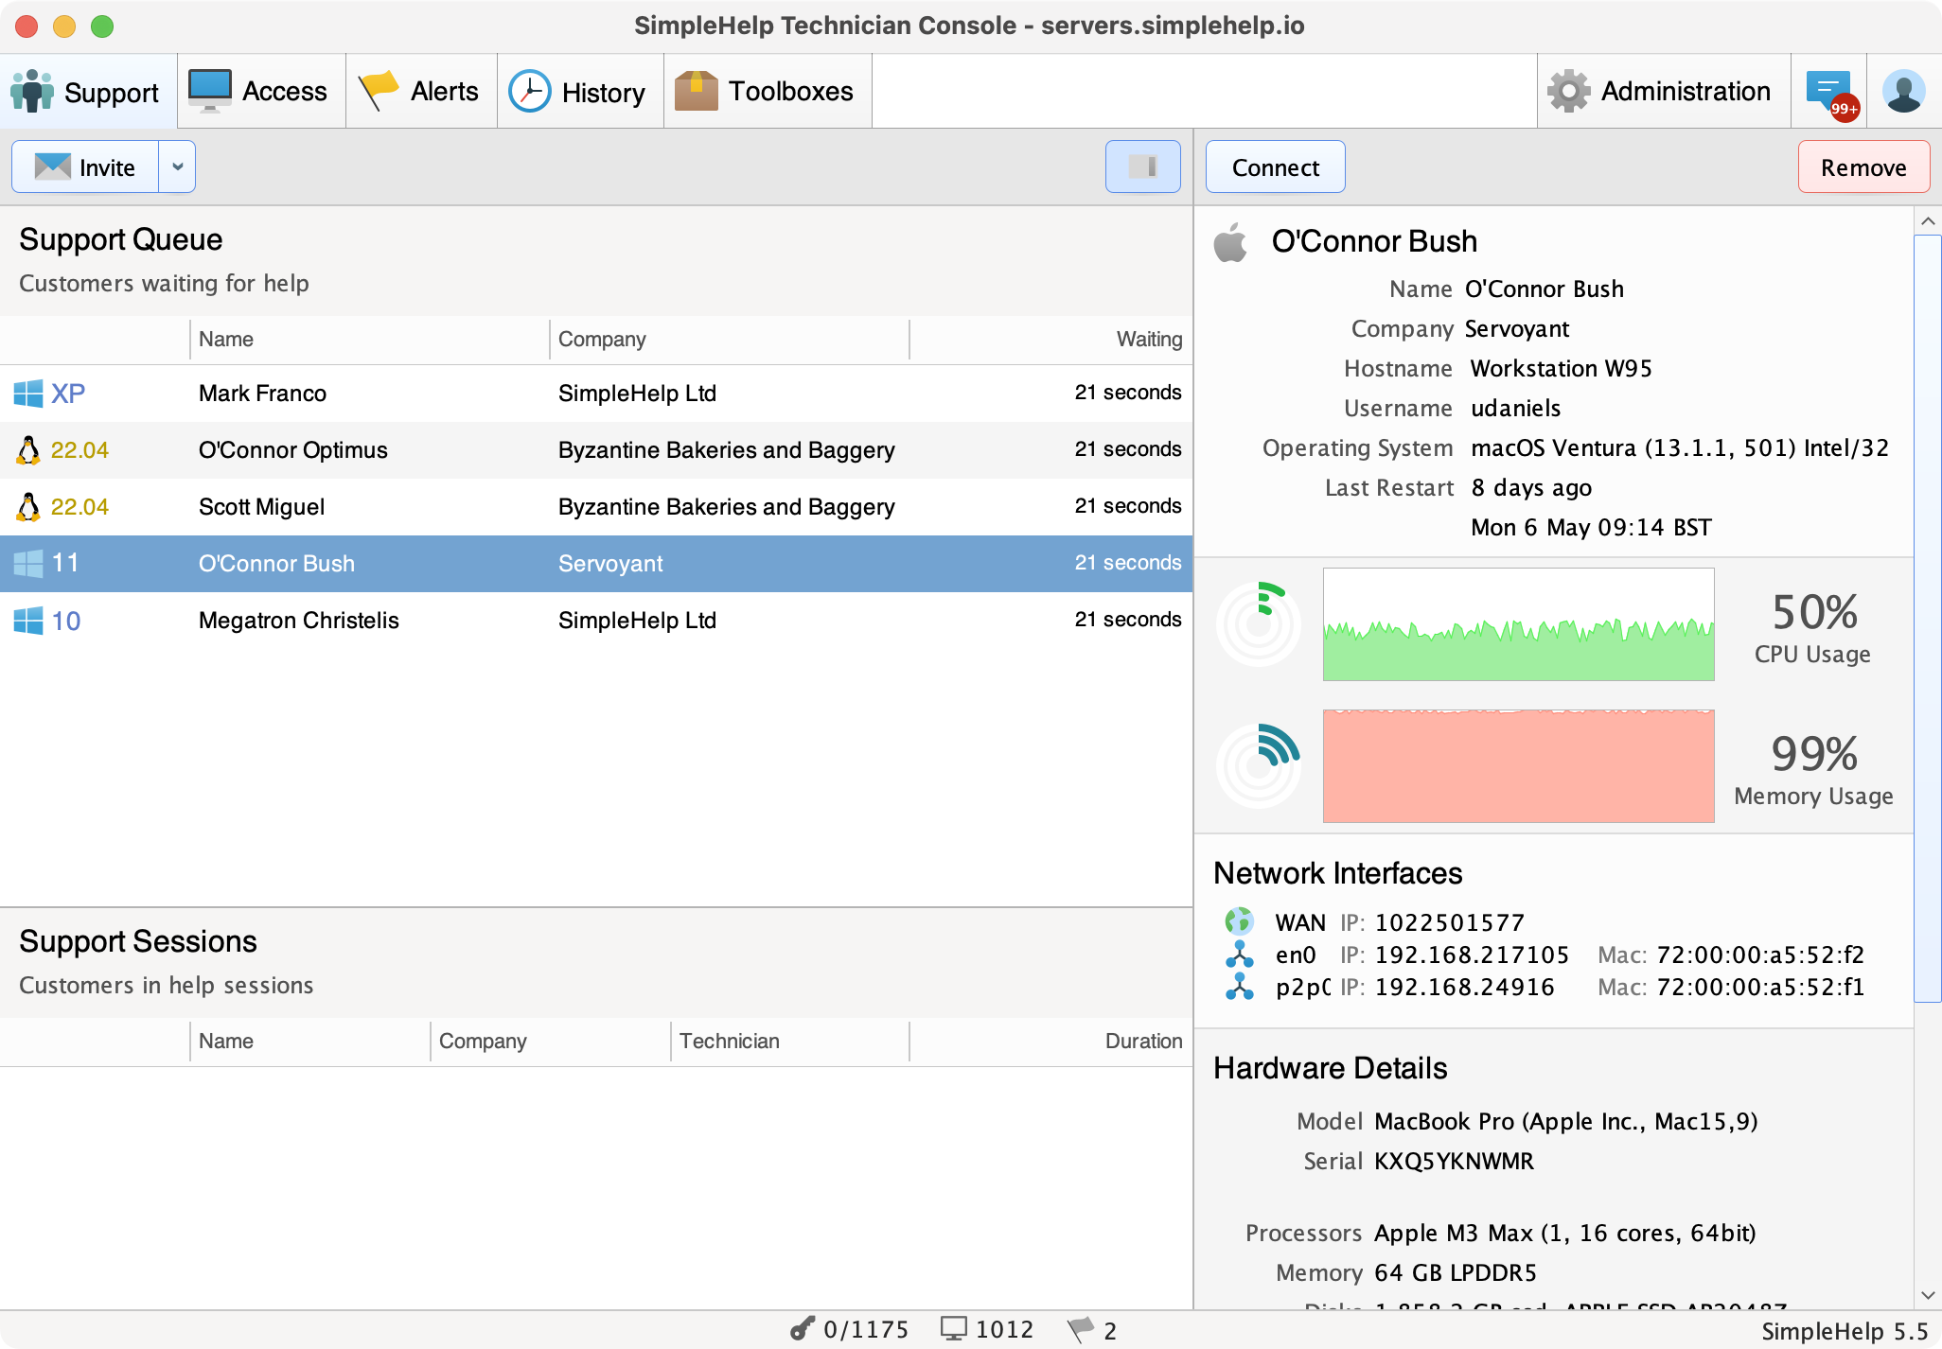Viewport: 1942px width, 1349px height.
Task: Click the monitor machines icon in status bar
Action: click(953, 1329)
